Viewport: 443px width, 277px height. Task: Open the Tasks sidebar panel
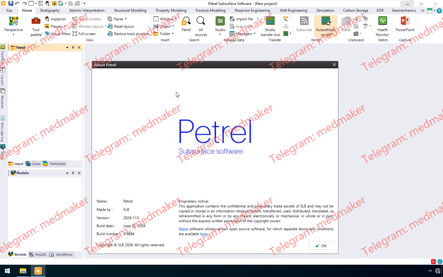(x=2, y=152)
